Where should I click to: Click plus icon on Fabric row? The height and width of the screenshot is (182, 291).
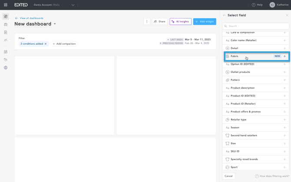point(285,56)
